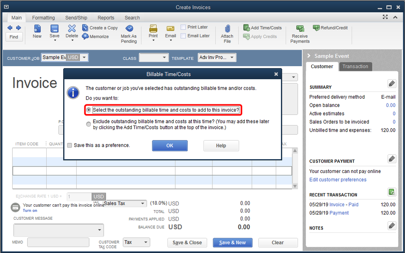The image size is (405, 253).
Task: Click the Delete X icon
Action: [72, 28]
